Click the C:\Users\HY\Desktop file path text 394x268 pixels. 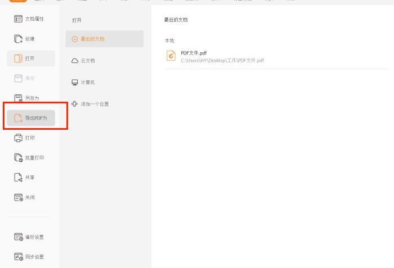(x=222, y=60)
